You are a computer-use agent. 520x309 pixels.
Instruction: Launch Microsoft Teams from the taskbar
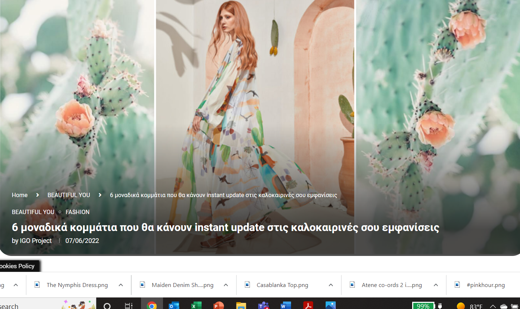point(263,305)
